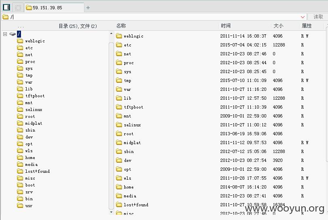328x220 pixels.
Task: Click the panel layout icon at top left
Action: (6, 7)
